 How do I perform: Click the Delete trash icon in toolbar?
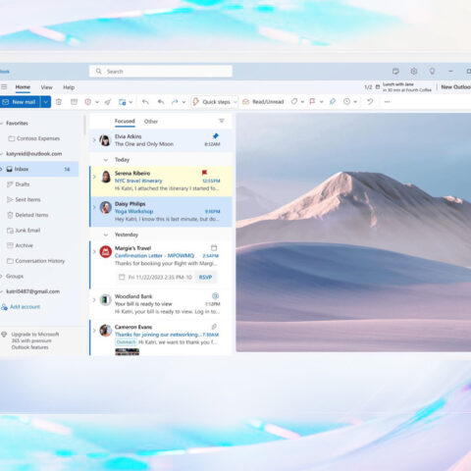[59, 102]
